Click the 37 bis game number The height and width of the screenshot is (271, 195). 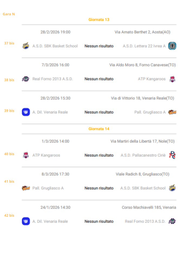click(9, 43)
